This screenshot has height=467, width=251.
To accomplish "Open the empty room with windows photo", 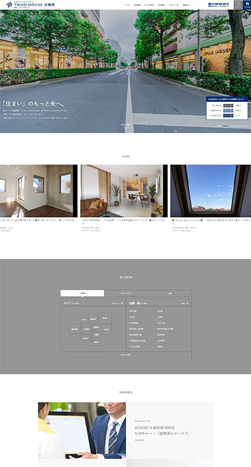I will 38,191.
